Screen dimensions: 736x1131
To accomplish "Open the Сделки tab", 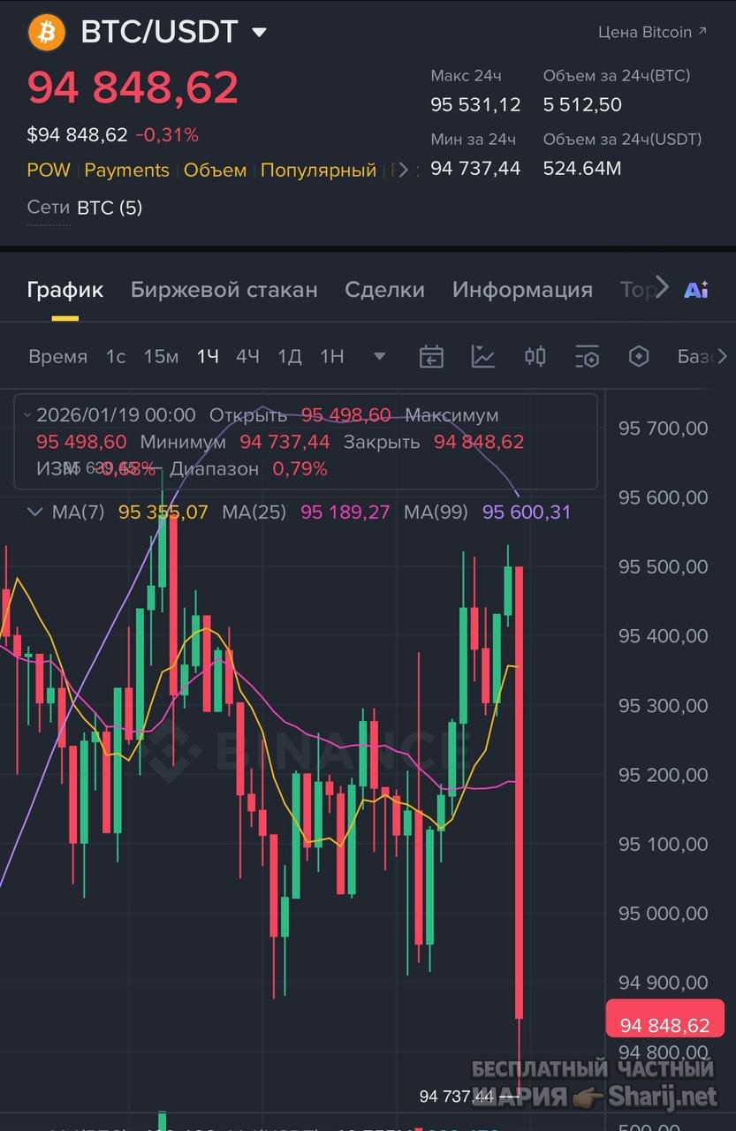I will [x=384, y=290].
